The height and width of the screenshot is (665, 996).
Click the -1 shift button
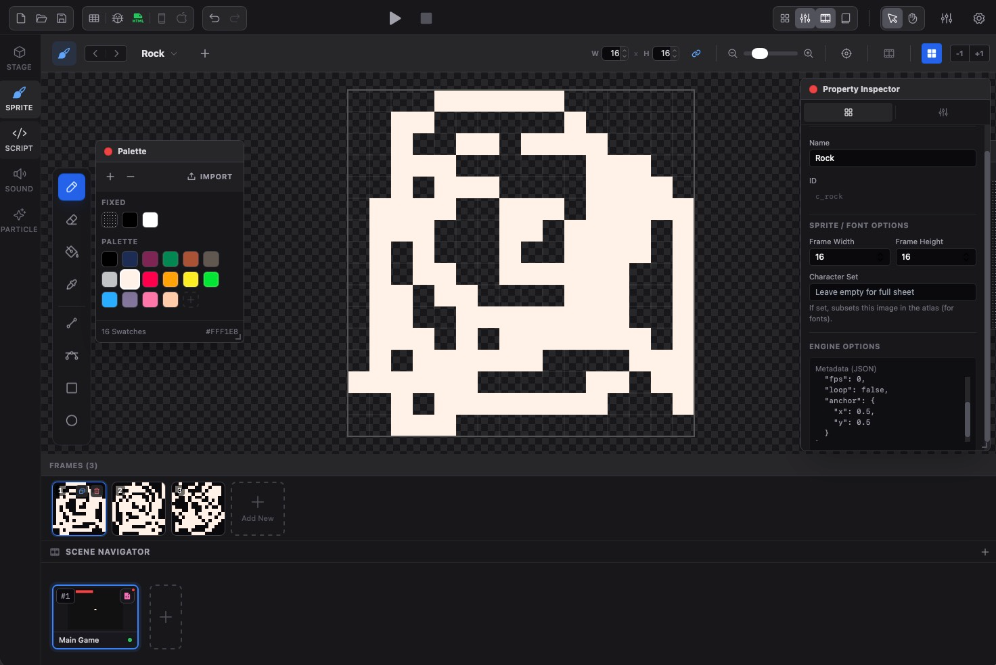(x=959, y=53)
